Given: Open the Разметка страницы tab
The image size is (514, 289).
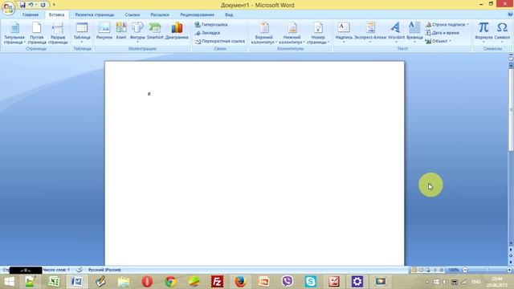Looking at the screenshot, I should [95, 14].
